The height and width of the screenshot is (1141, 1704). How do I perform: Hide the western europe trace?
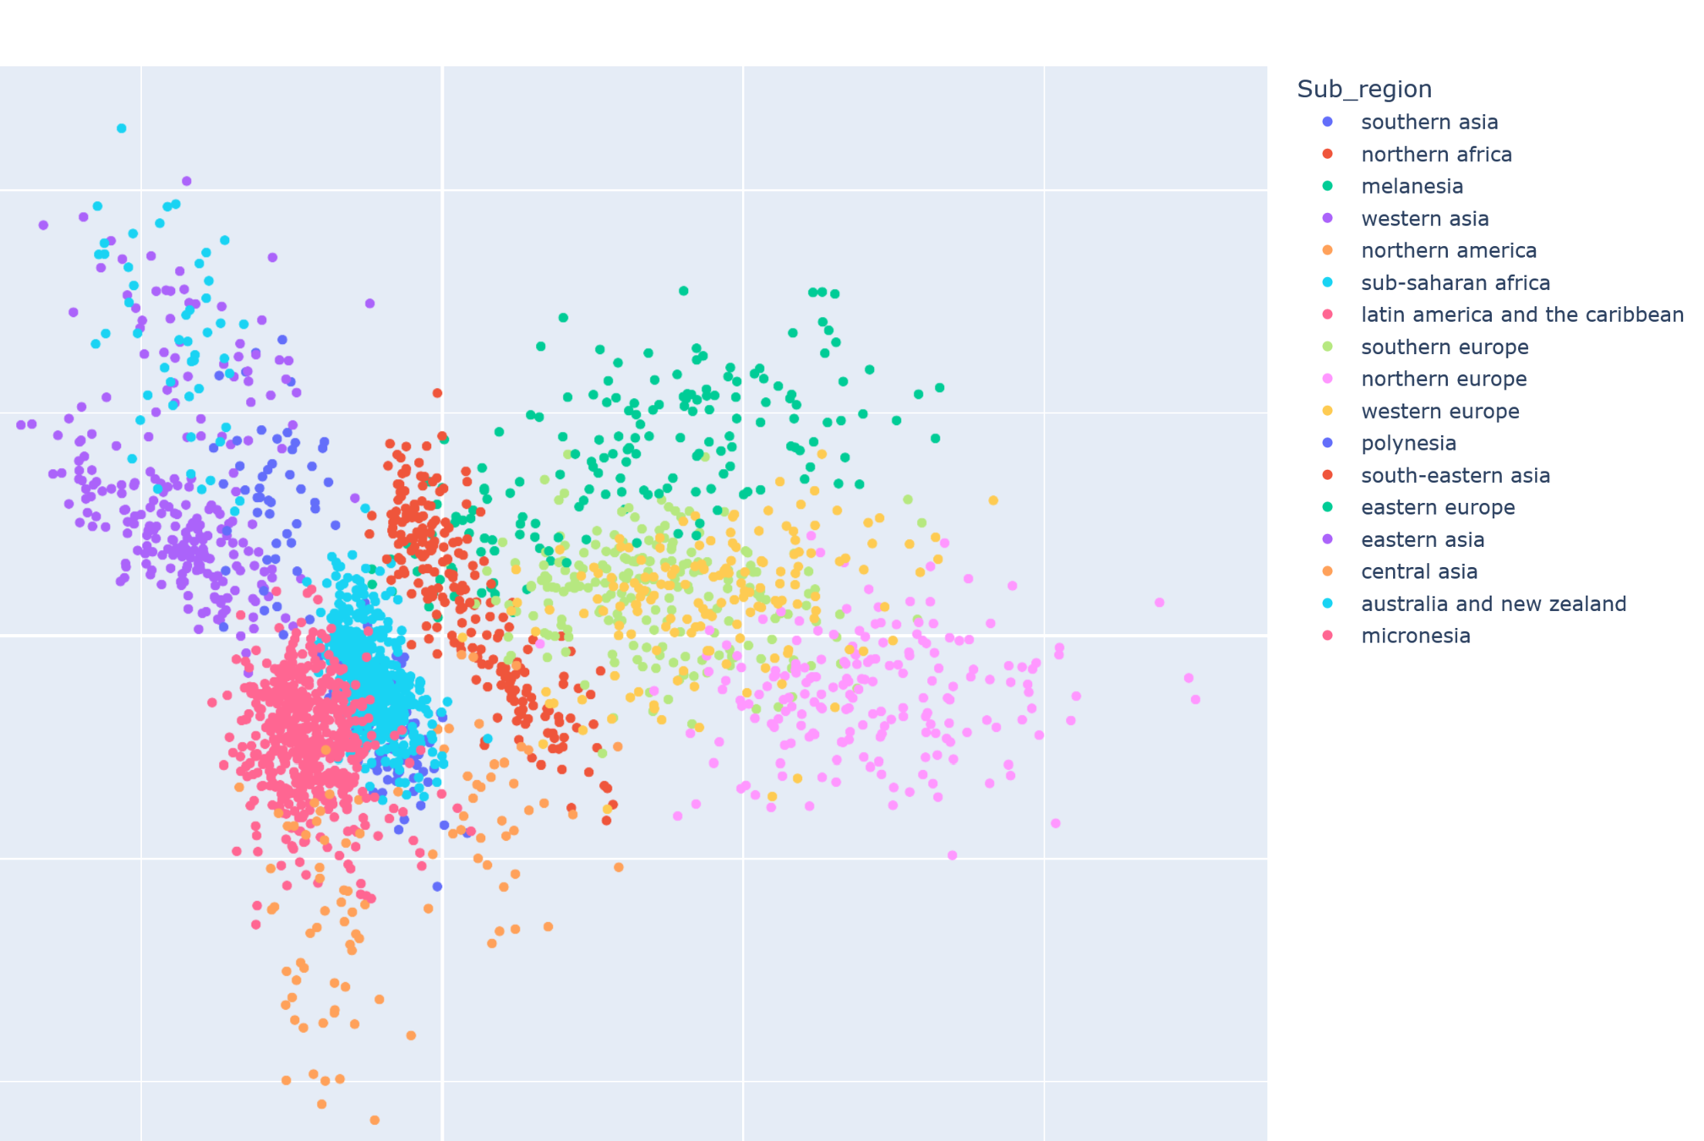(x=1439, y=412)
